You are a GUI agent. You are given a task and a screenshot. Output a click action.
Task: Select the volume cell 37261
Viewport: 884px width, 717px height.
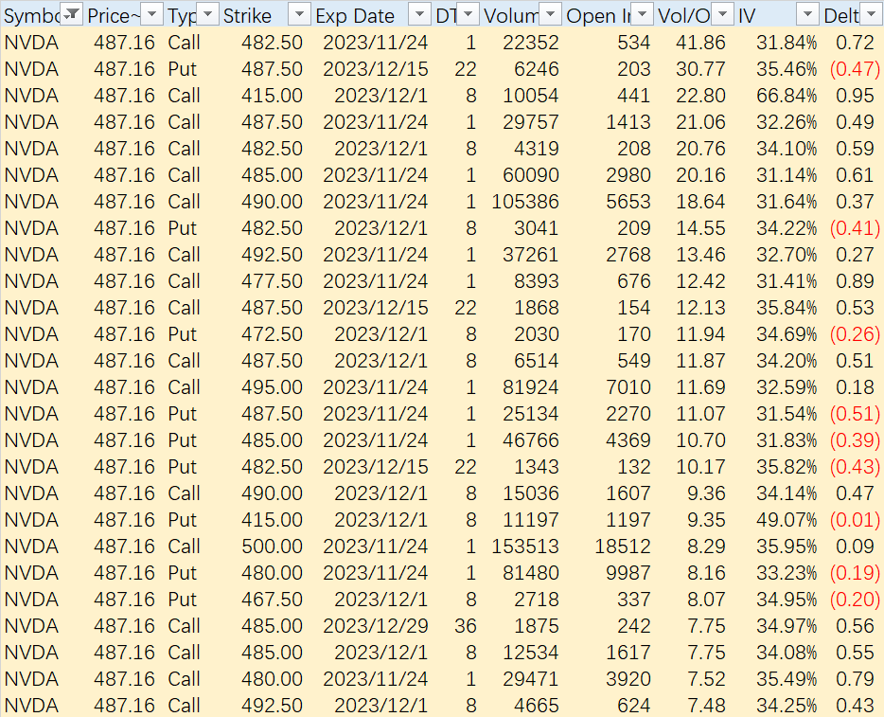pos(531,255)
